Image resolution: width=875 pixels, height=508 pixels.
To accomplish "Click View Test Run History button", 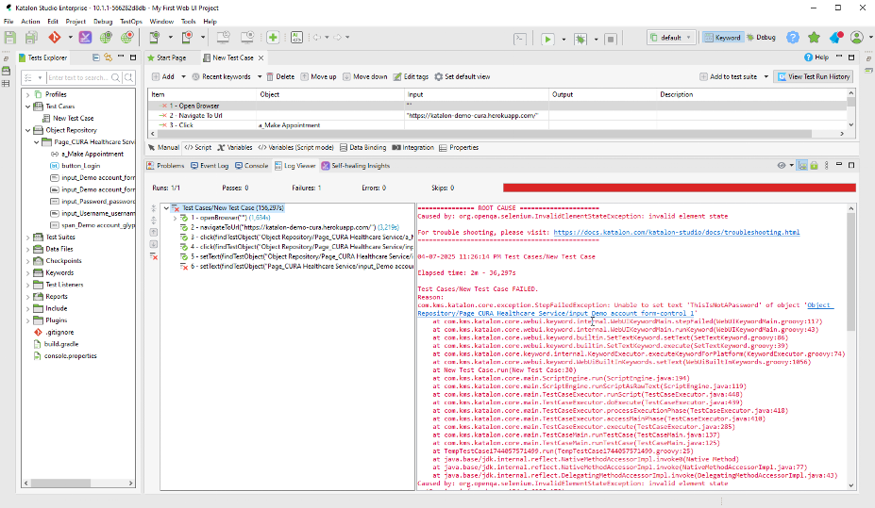I will 813,76.
